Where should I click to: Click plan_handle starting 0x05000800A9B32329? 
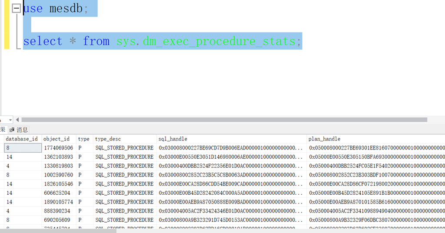coord(376,220)
